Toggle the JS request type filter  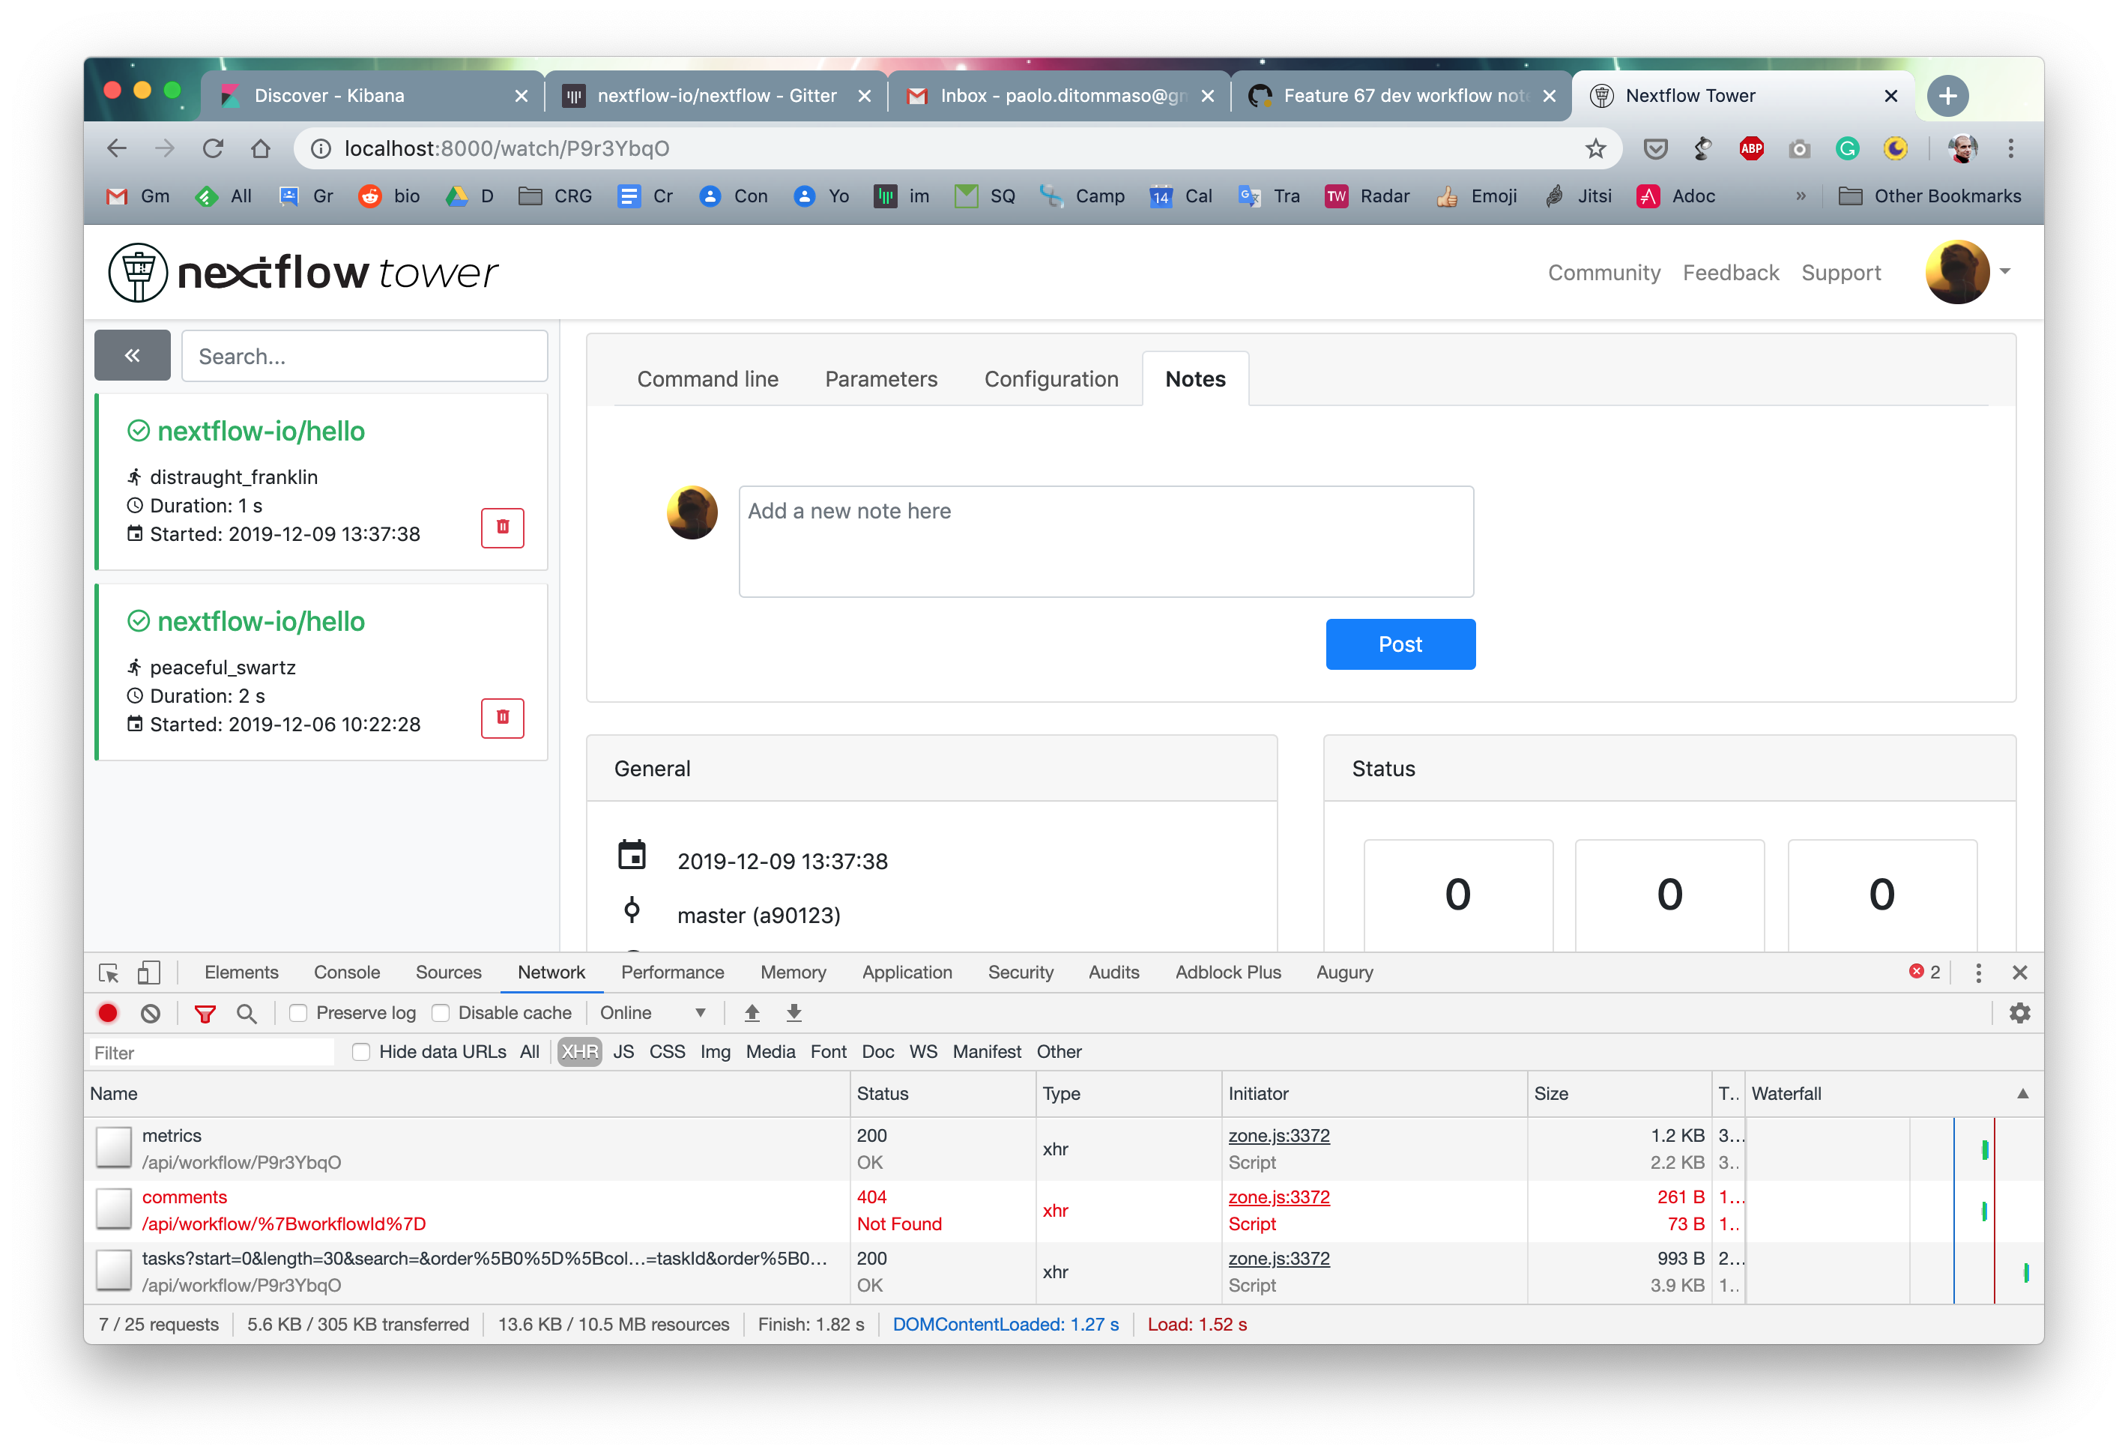point(623,1051)
